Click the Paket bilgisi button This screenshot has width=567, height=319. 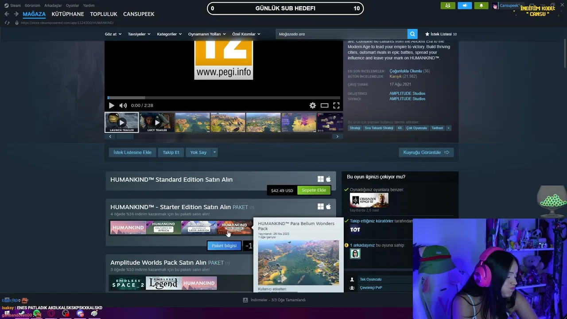(224, 246)
